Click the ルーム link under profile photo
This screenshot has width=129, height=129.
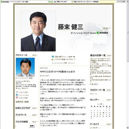pos(19,78)
